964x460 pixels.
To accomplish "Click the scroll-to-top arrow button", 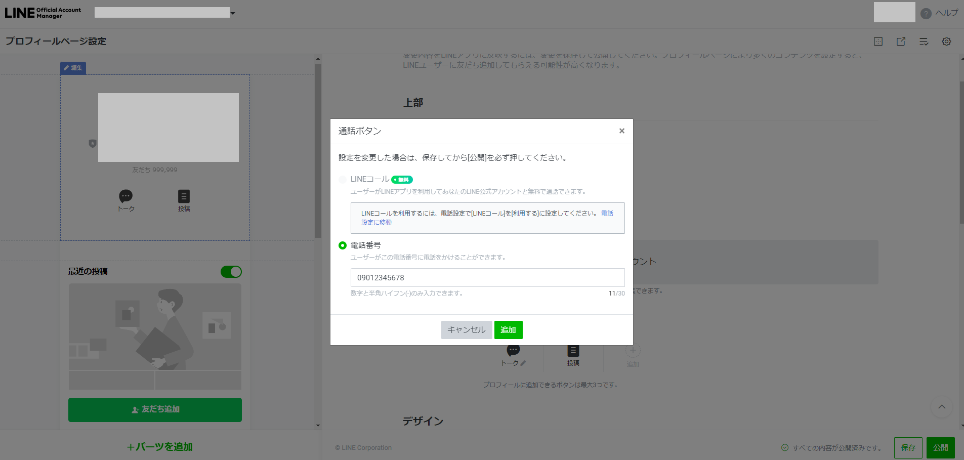I will coord(941,407).
